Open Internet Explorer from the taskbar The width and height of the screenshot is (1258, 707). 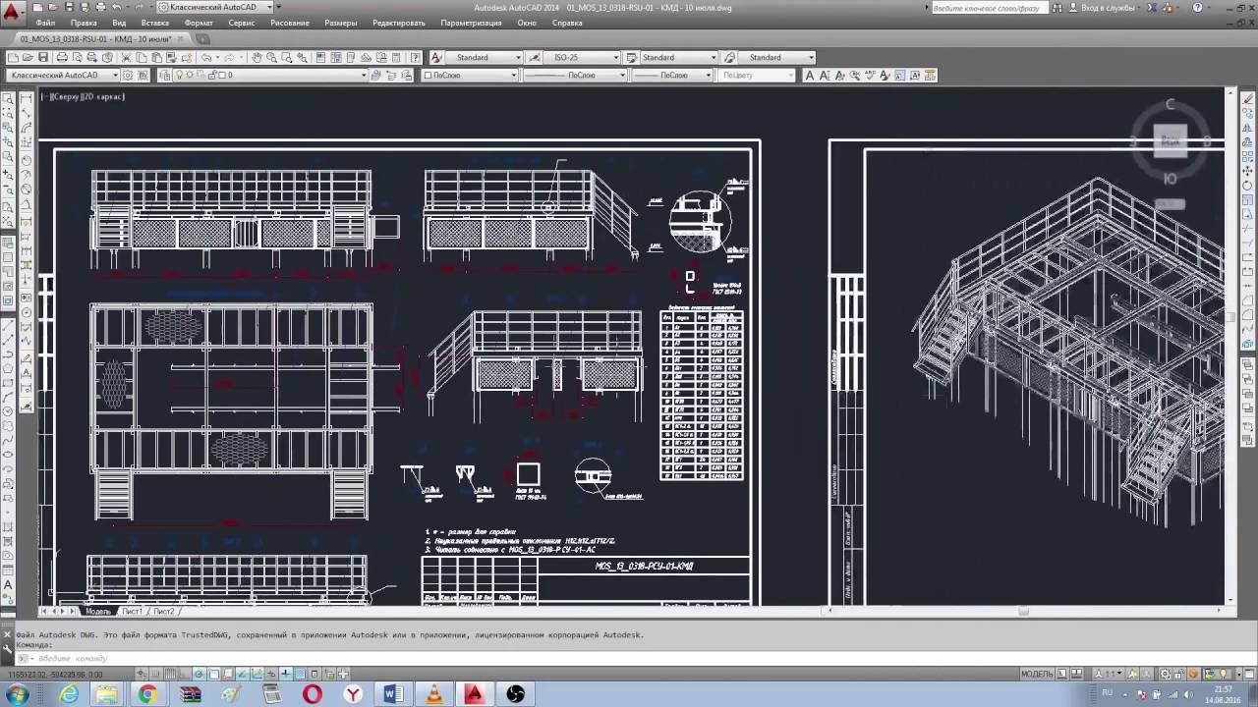coord(69,694)
